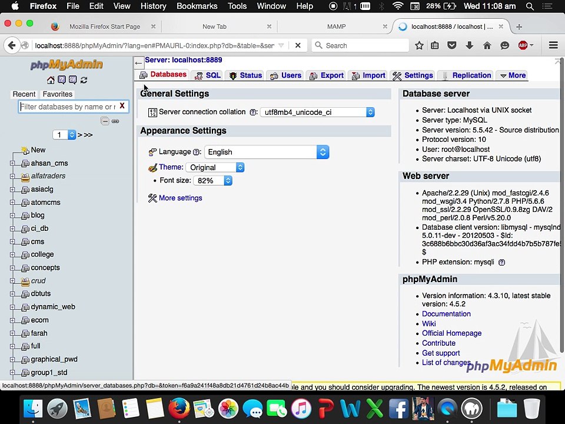This screenshot has height=424, width=565.
Task: Expand the college database node
Action: 12,254
